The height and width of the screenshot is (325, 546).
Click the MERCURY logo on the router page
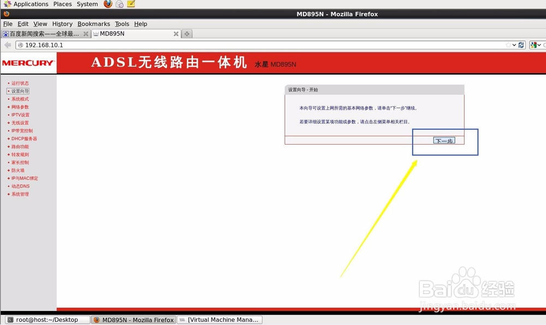point(28,63)
